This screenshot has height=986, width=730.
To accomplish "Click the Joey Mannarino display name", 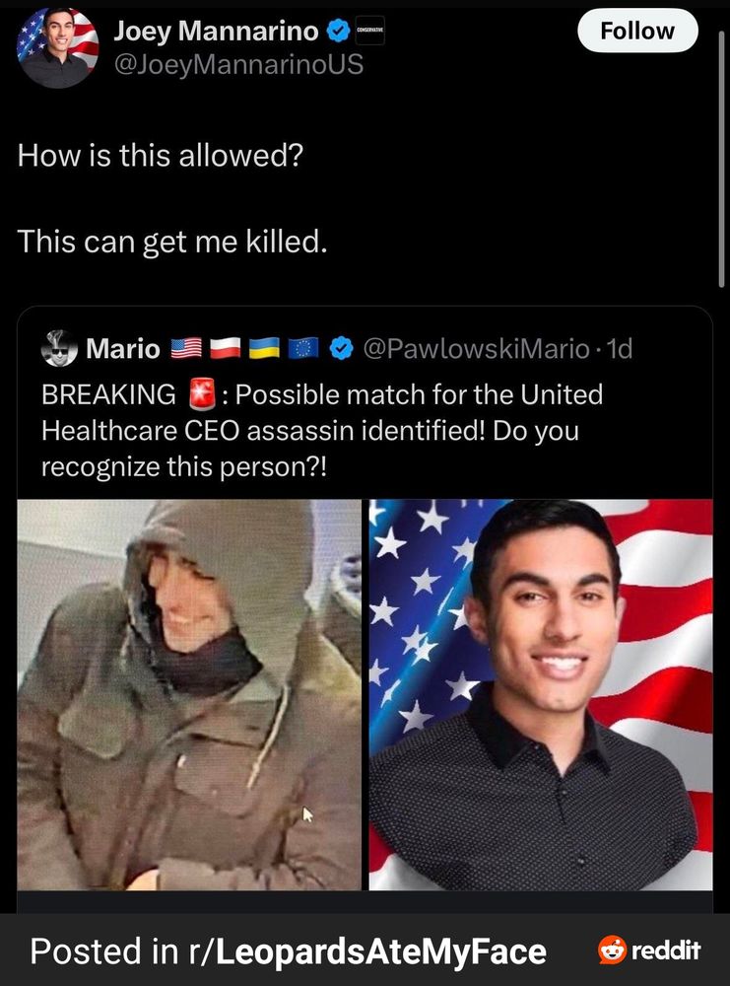I will [x=216, y=31].
